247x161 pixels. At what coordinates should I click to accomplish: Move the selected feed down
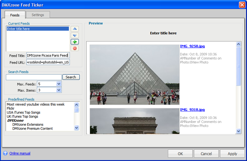coord(75,36)
